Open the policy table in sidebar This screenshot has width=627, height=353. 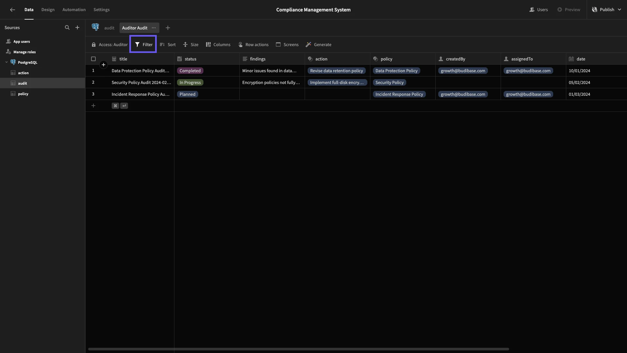(x=42, y=94)
